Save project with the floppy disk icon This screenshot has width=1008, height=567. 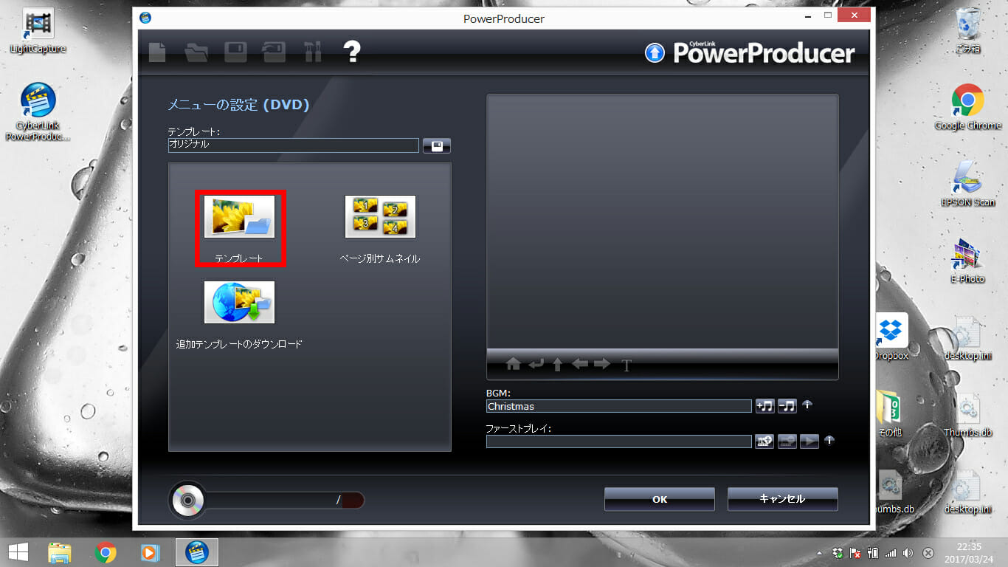(x=235, y=52)
